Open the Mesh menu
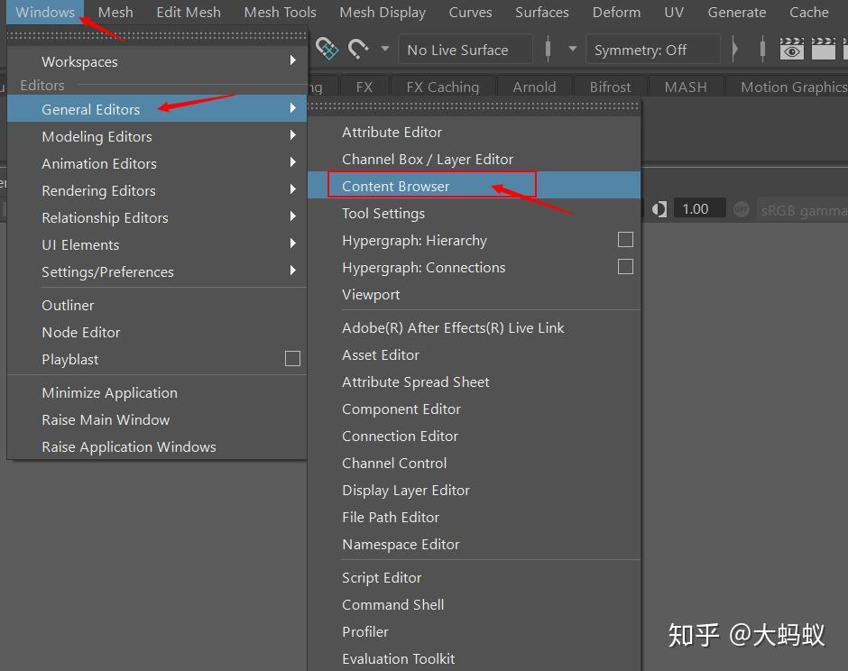The image size is (848, 671). (x=115, y=12)
